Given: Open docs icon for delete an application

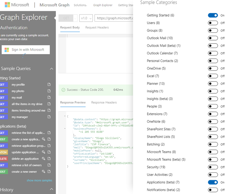Looking at the screenshot, I should pos(49,159).
